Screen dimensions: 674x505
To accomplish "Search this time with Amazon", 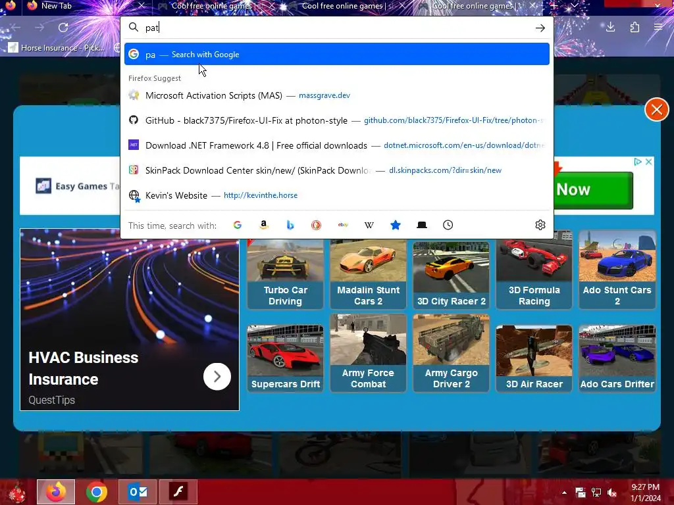I will 264,225.
